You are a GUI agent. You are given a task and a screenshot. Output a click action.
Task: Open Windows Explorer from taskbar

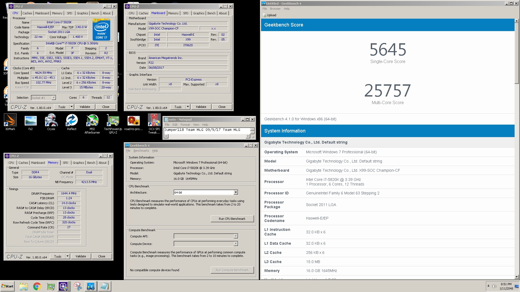24,286
